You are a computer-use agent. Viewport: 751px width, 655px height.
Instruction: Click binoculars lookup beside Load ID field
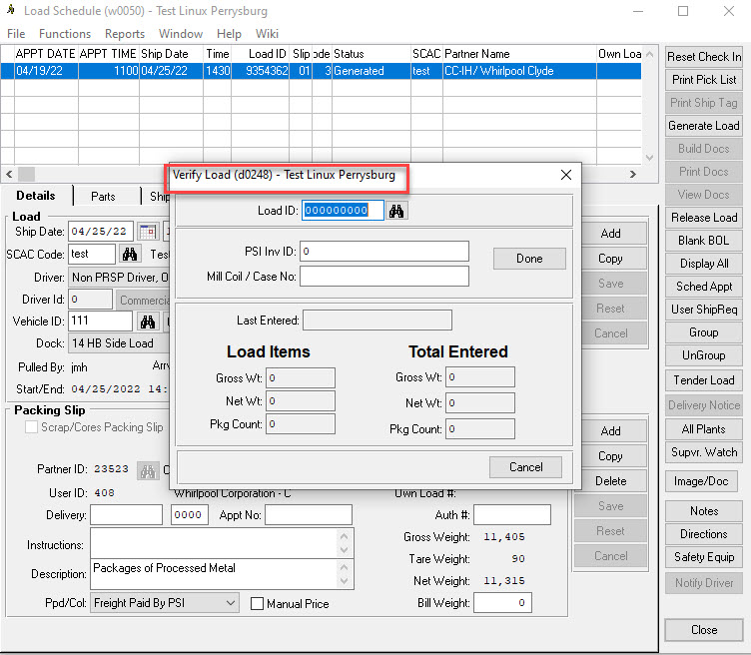[396, 211]
